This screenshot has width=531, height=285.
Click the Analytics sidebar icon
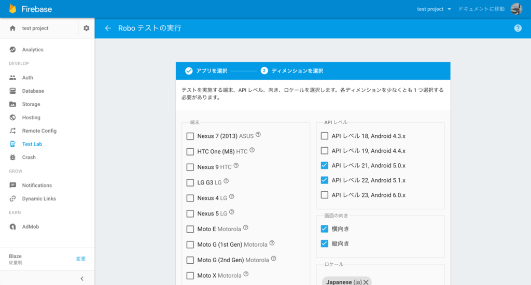click(x=12, y=49)
